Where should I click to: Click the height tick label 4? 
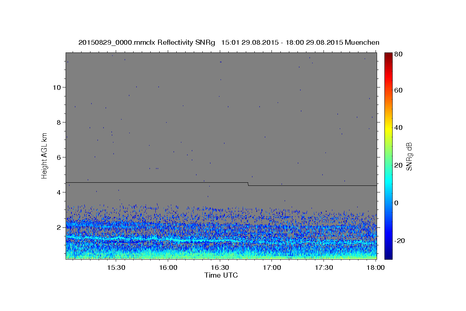58,192
